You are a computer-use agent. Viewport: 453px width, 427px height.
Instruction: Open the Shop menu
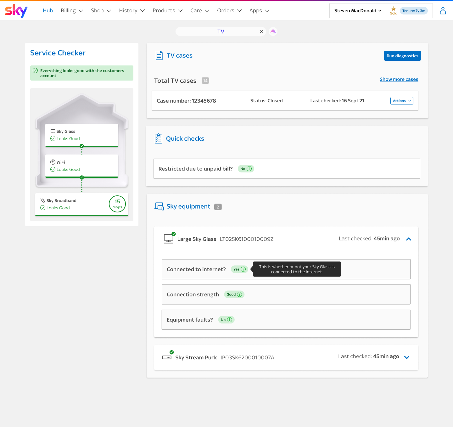101,10
